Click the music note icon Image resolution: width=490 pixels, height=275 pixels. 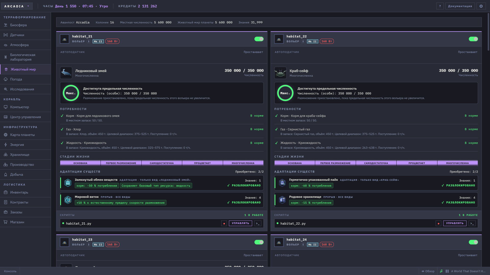point(441,271)
